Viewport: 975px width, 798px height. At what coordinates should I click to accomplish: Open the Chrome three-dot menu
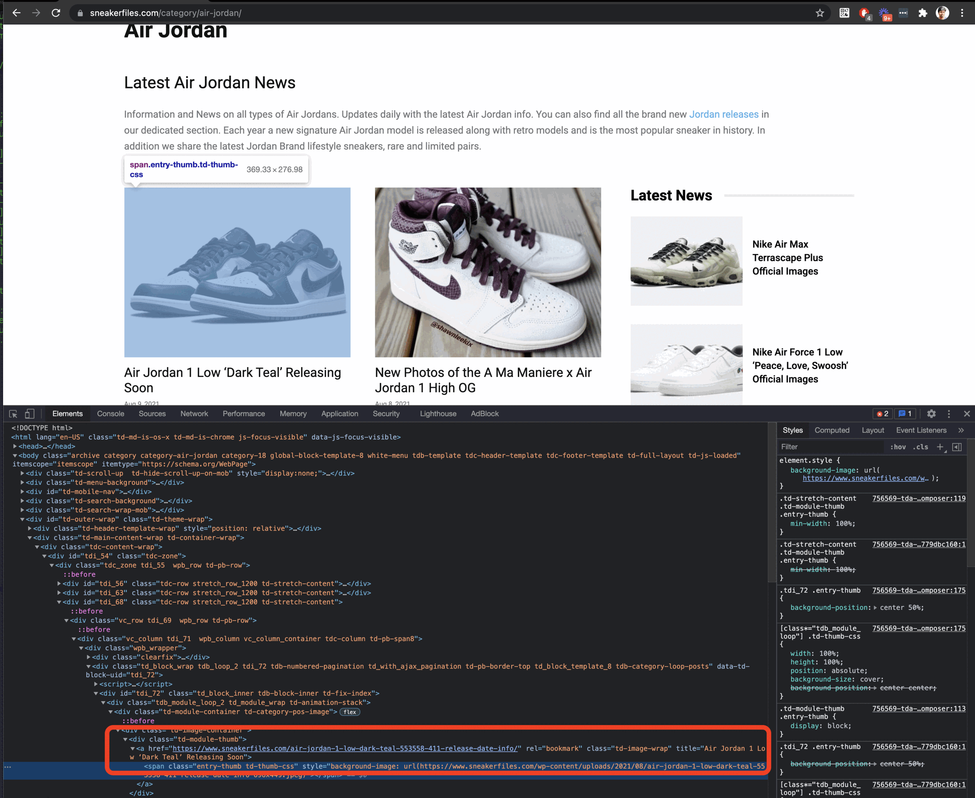(x=962, y=13)
